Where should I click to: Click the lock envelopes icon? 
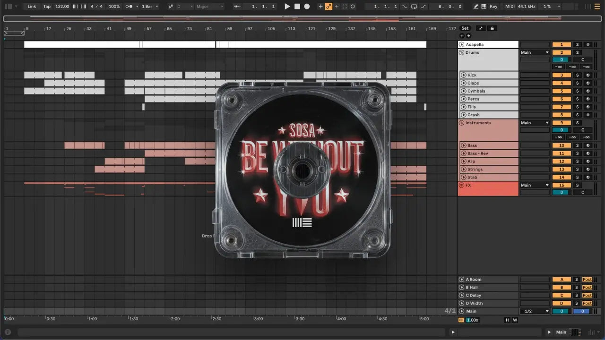tap(492, 28)
